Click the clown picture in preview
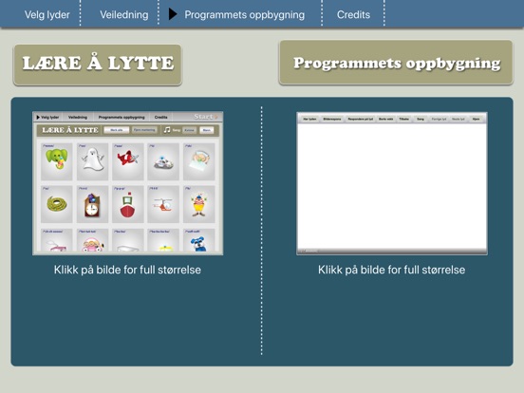524x393 pixels. pos(198,204)
